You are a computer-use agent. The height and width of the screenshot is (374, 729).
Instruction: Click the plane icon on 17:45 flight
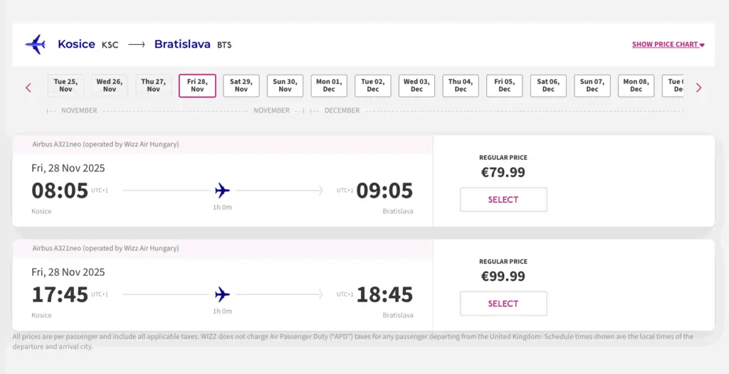pos(222,294)
